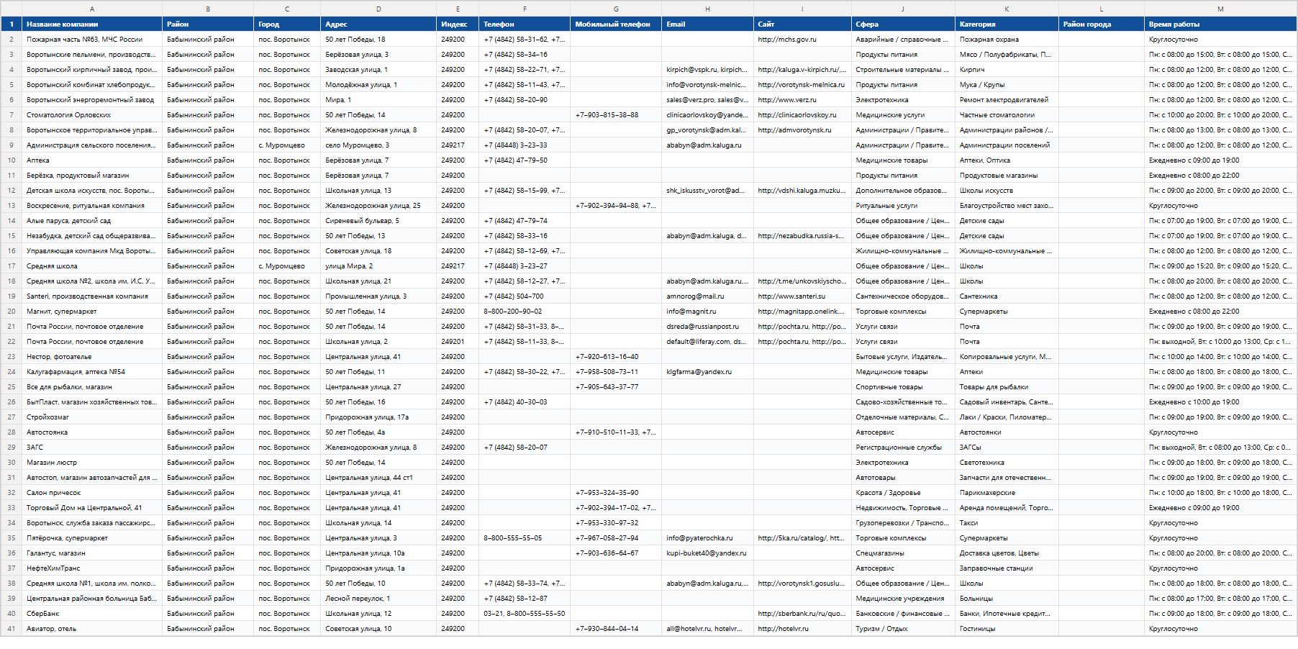Click the "Сфера" header cell
Viewport: 1298px width, 649px height.
(903, 24)
